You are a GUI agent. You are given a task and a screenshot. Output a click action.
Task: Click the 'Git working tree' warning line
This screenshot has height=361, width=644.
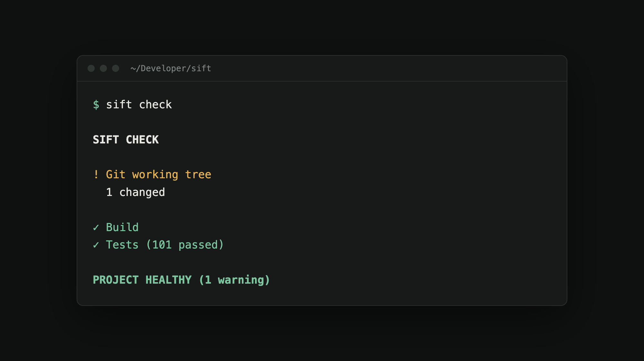click(x=158, y=174)
